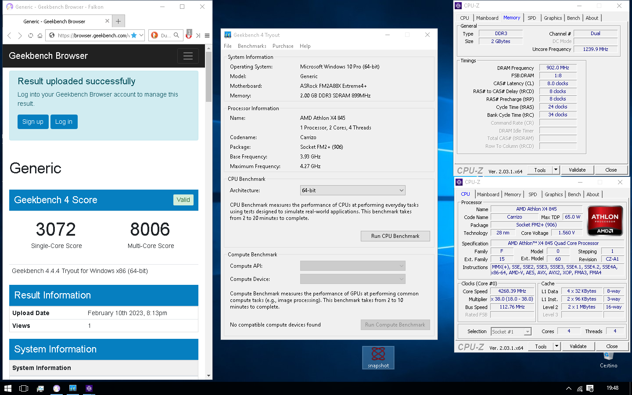Switch to SPD tab in upper CPU-Z window
This screenshot has height=395, width=632.
(x=532, y=18)
